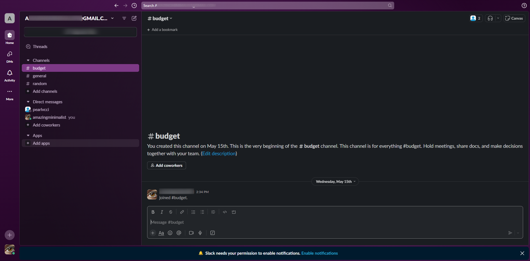Collapse the Channels section

[28, 60]
